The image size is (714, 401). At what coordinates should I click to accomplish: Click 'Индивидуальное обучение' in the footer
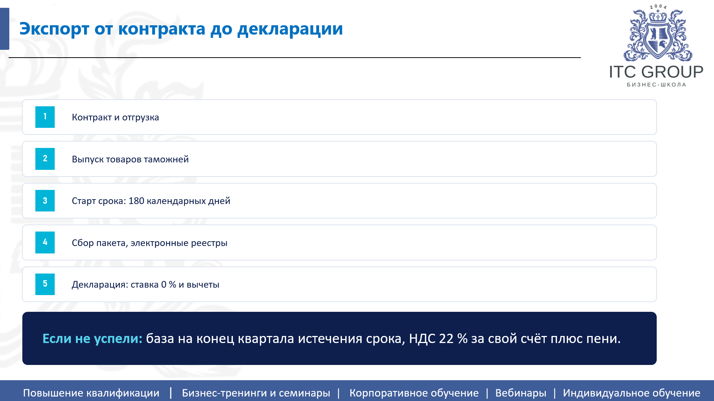(x=631, y=393)
